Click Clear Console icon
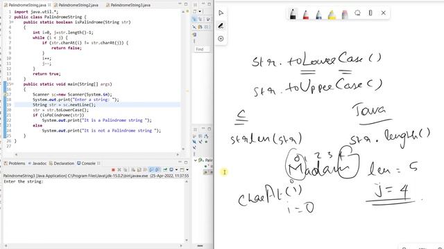The height and width of the screenshot is (249, 444). click(133, 169)
